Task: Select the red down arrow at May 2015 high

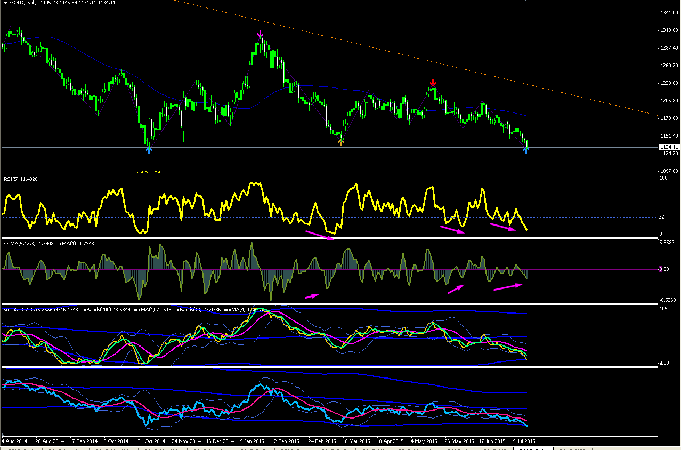Action: pyautogui.click(x=433, y=83)
